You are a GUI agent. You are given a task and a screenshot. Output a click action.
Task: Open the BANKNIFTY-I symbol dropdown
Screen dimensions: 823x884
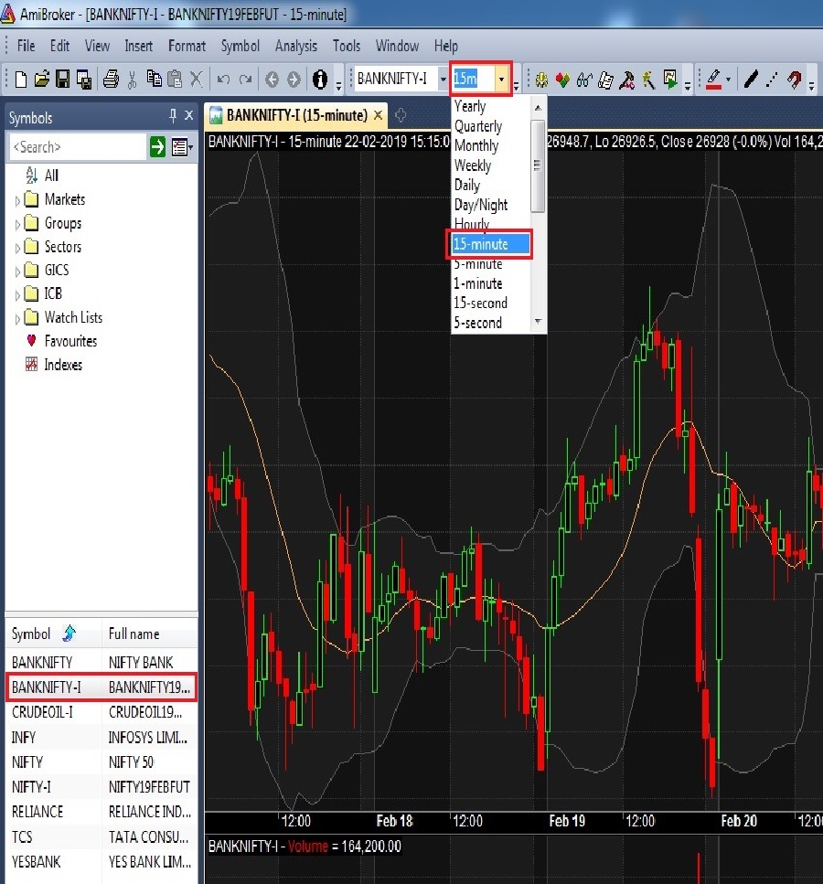(443, 80)
